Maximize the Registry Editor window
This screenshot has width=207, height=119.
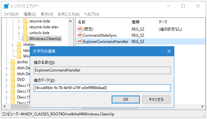(x=183, y=6)
